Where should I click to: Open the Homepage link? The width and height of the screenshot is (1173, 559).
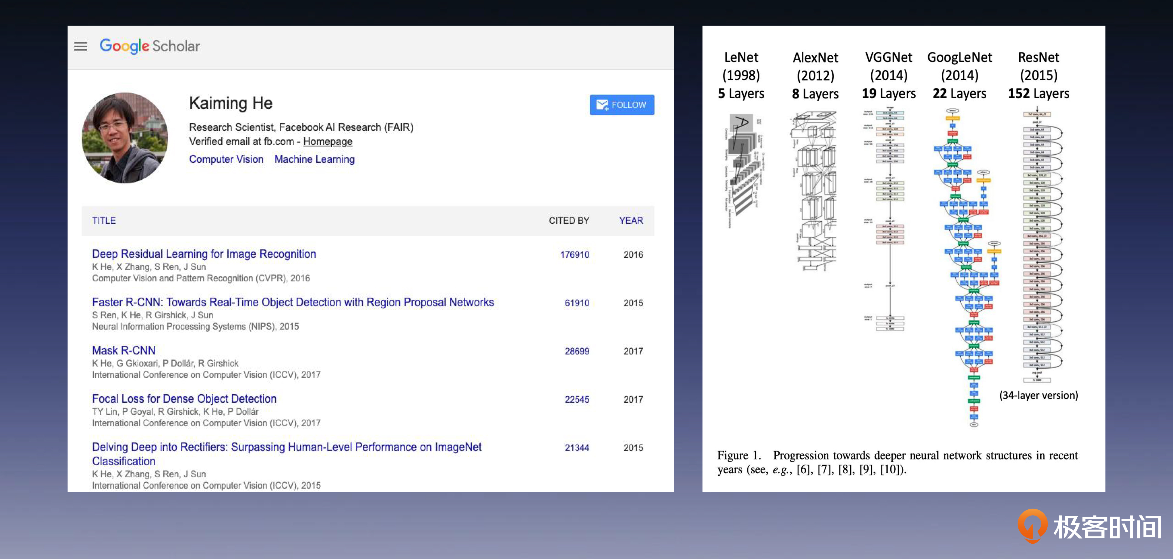point(328,142)
